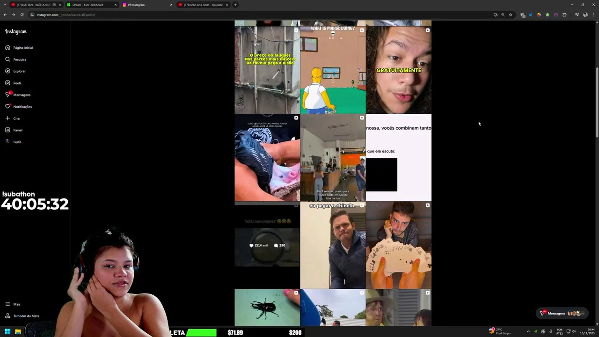Open the Também da Meta link
599x337 pixels.
pyautogui.click(x=22, y=316)
